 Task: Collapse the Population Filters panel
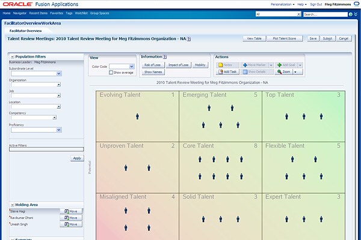(13, 56)
